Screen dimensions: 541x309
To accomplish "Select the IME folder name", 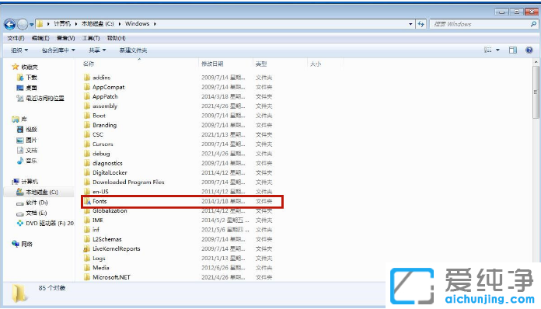I will (x=98, y=220).
